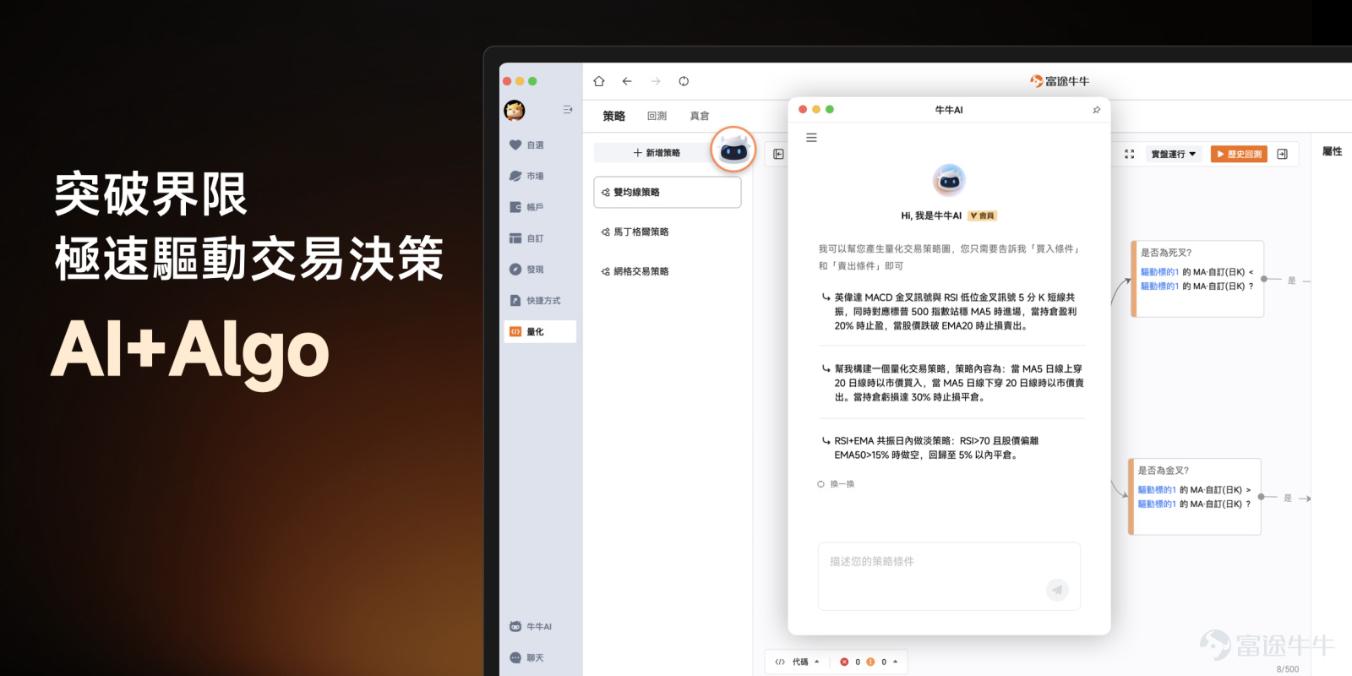Refresh the page with the reload icon

pyautogui.click(x=684, y=81)
